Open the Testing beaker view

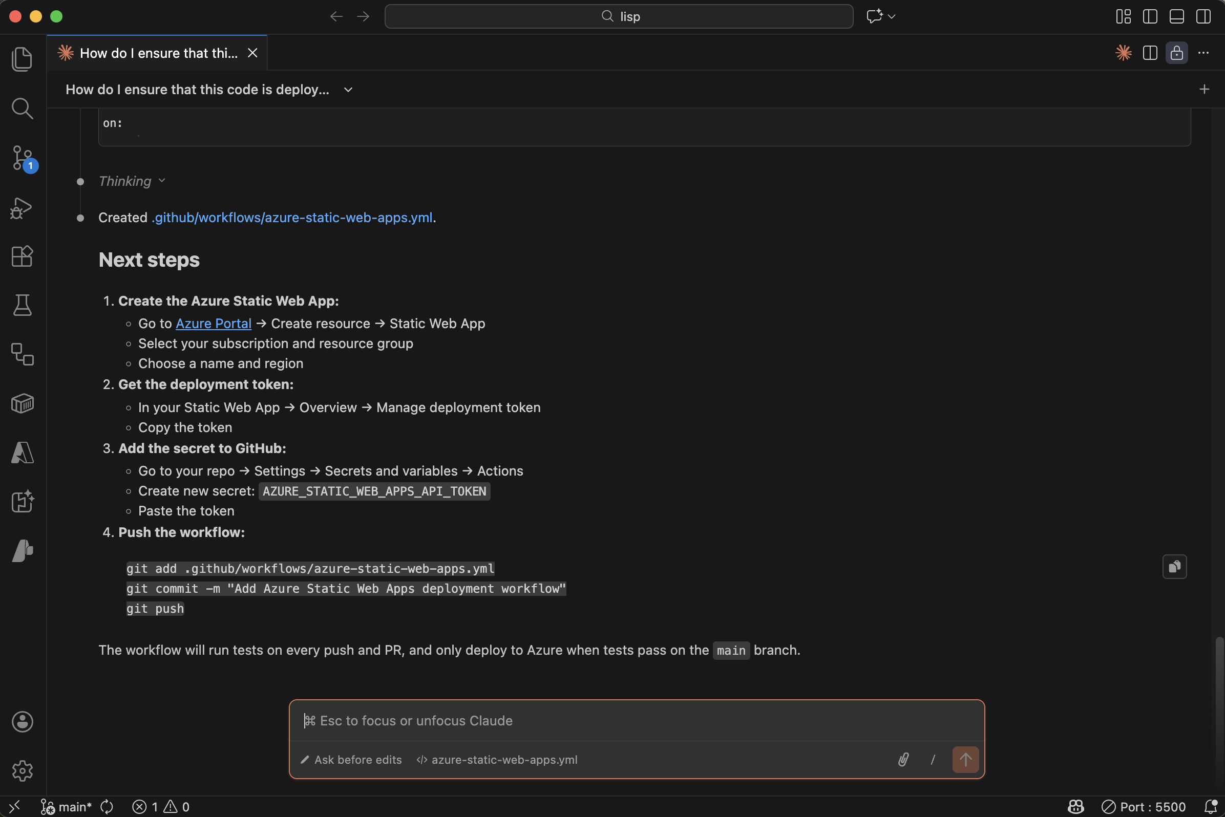point(23,305)
